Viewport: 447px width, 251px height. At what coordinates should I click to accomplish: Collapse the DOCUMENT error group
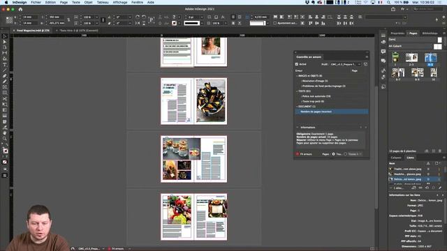pos(297,107)
